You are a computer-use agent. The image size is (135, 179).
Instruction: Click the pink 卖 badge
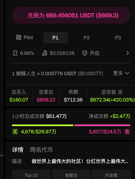127,132
